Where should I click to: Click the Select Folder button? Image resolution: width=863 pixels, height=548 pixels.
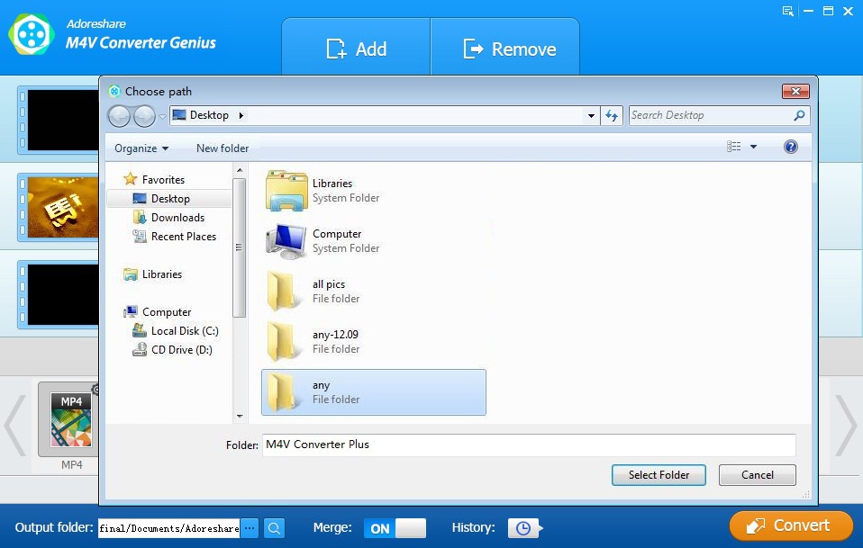pos(659,475)
